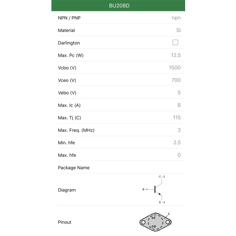Select the Package Name row
Viewport: 236px width, 236px height.
point(121,167)
